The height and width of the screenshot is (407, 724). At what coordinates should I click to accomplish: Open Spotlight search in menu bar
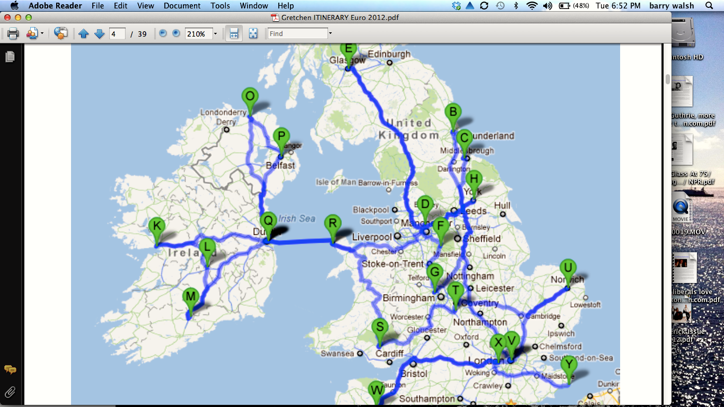(709, 6)
